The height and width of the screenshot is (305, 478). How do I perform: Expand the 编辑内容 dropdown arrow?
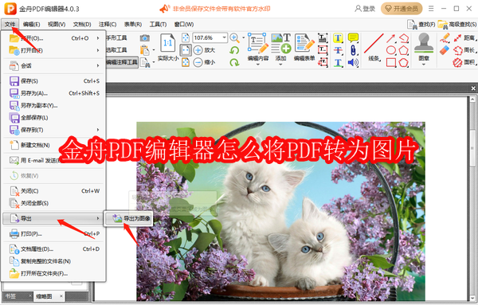(258, 65)
